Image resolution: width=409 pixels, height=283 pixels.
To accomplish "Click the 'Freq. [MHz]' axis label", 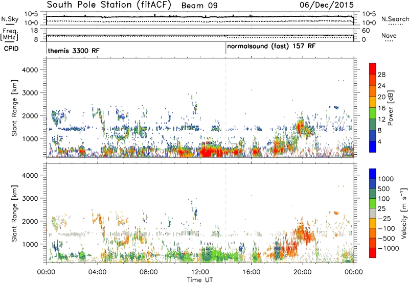I will click(x=9, y=35).
